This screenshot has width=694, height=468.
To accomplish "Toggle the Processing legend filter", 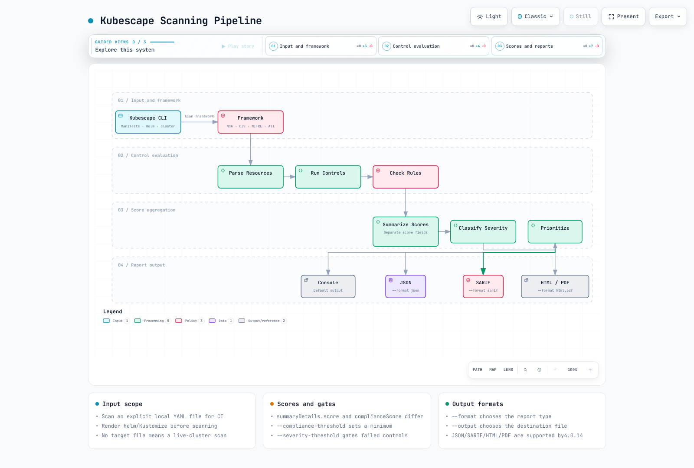I will 153,321.
